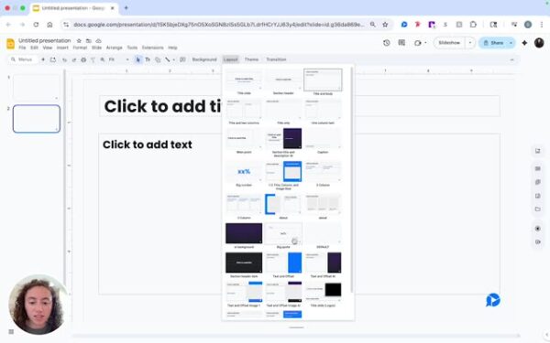Choose the Title and two columns layout
The width and height of the screenshot is (550, 343).
pyautogui.click(x=244, y=112)
